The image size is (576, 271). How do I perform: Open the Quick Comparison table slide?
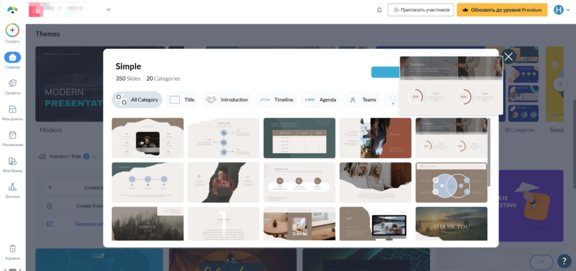tap(299, 138)
